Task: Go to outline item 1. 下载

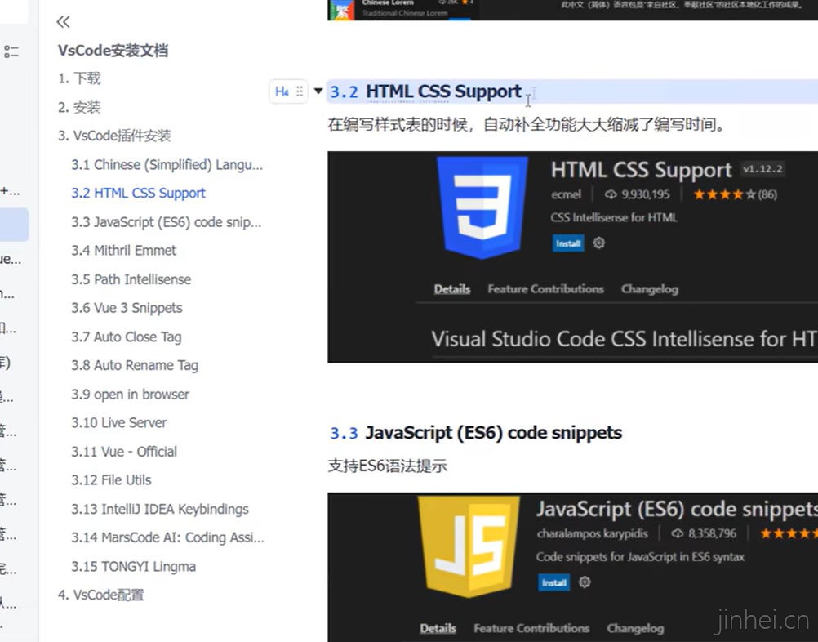Action: click(x=79, y=78)
